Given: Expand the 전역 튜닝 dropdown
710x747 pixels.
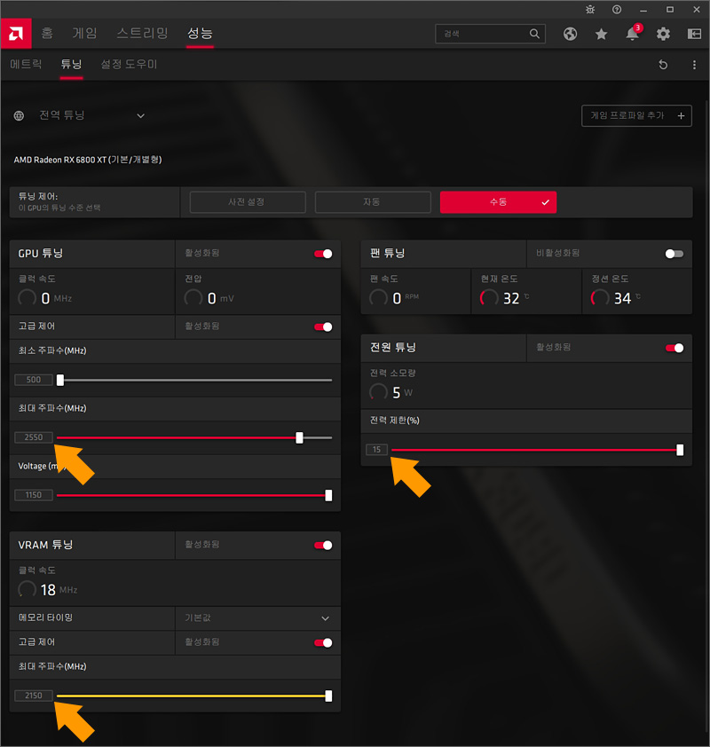Looking at the screenshot, I should 140,115.
